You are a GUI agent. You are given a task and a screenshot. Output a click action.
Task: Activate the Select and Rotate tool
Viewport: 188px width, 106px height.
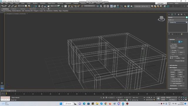(x=42, y=6)
